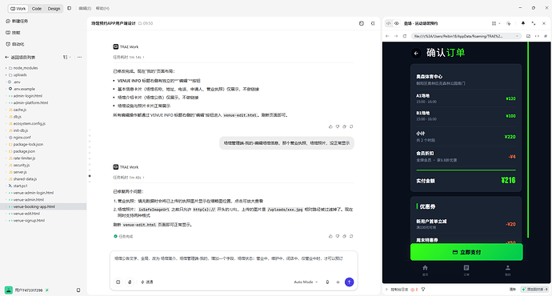Expand the second 任务耗时 1m 48s details
Image resolution: width=552 pixels, height=296 pixels.
(x=129, y=178)
